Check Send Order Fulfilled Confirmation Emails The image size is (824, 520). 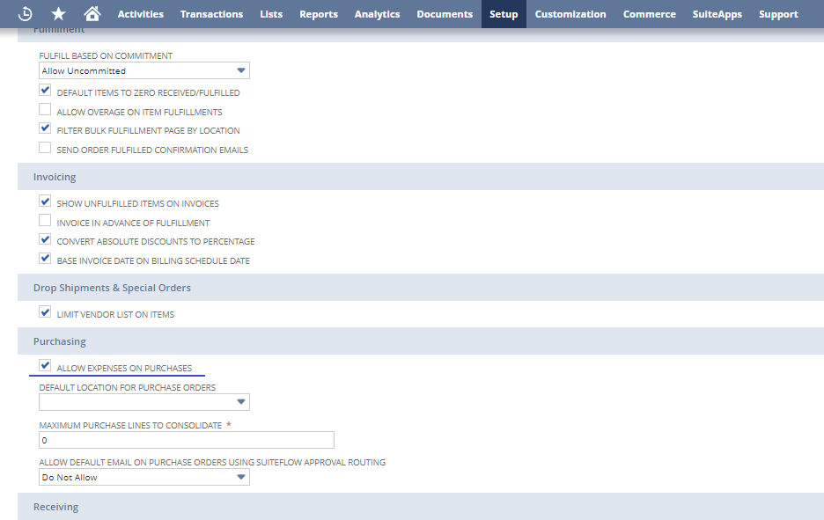coord(45,147)
